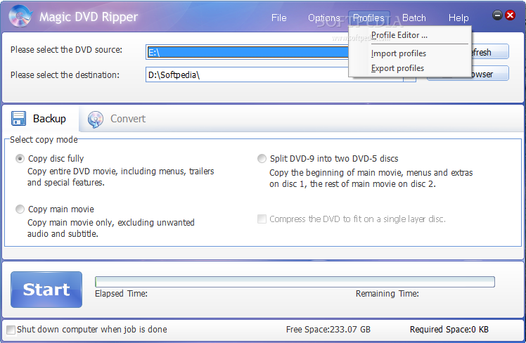Click the Required Space:0 KB status text
526x343 pixels.
[x=449, y=330]
